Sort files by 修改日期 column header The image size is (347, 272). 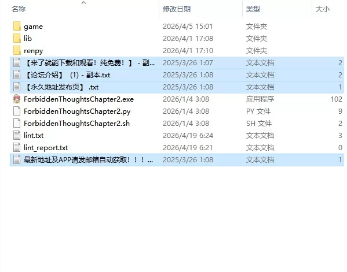(177, 9)
